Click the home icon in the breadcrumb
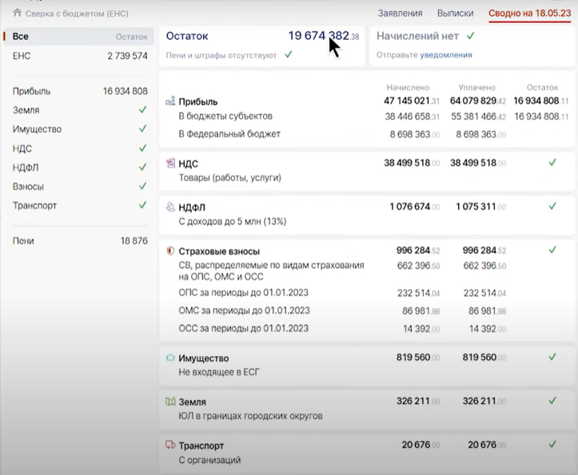The image size is (578, 475). pyautogui.click(x=17, y=14)
